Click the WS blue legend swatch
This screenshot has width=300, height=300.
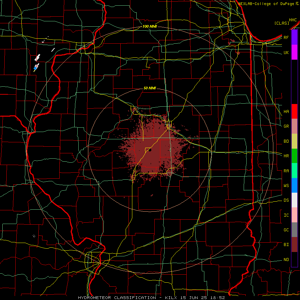[x=294, y=185]
